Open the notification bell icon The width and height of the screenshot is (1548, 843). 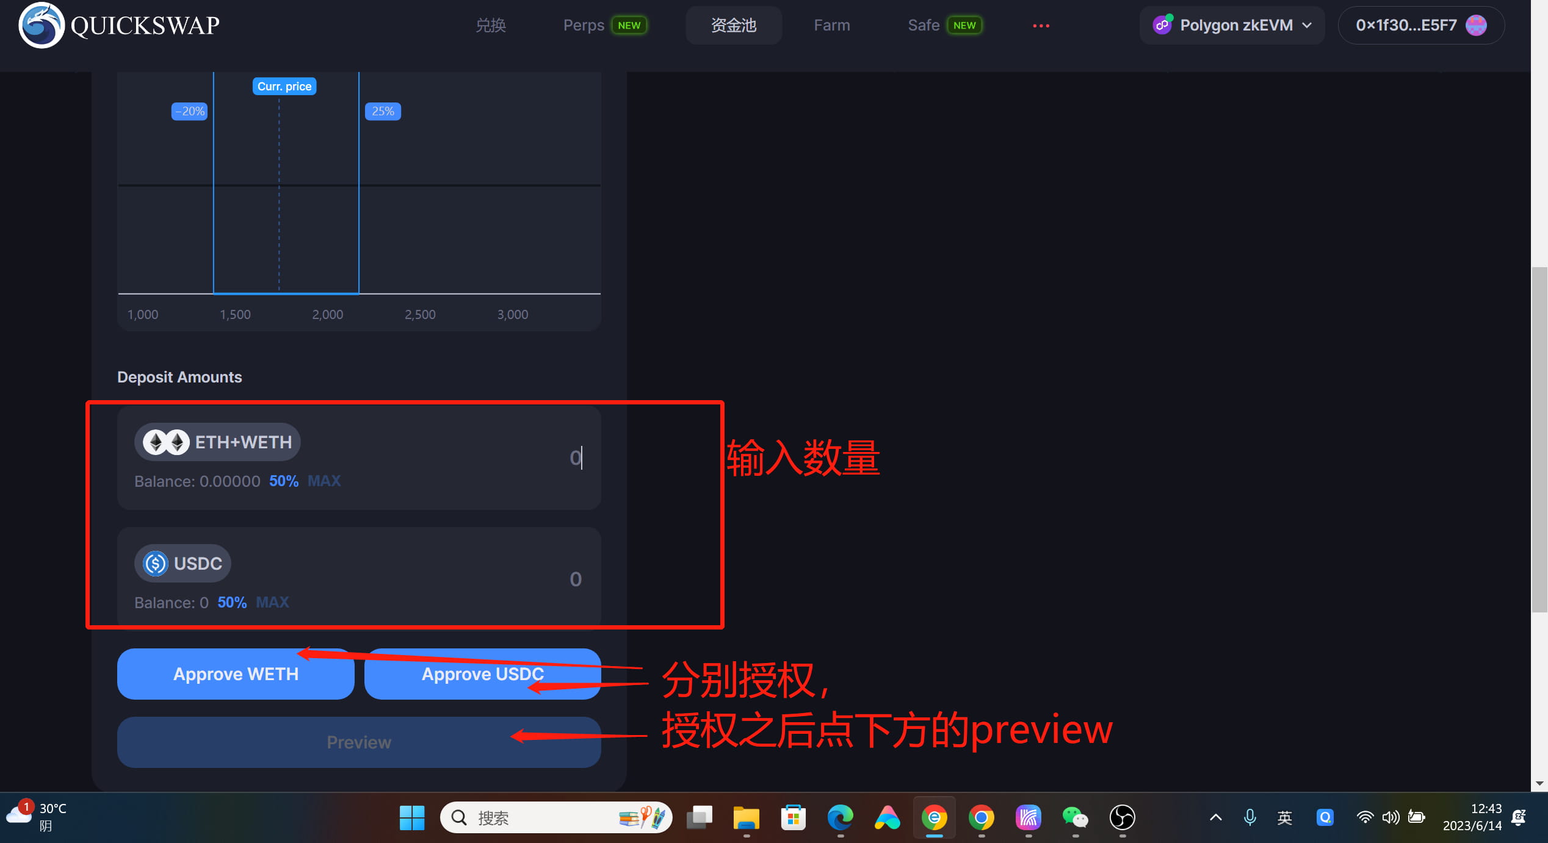tap(1519, 817)
